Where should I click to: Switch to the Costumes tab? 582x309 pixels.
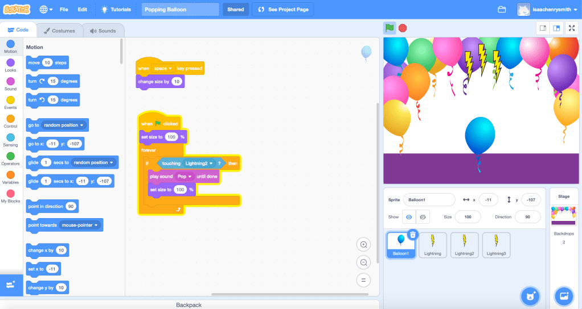pyautogui.click(x=59, y=31)
